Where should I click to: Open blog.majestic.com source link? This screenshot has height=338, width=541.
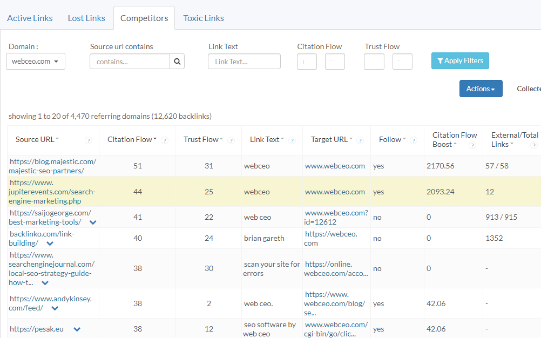click(x=52, y=166)
